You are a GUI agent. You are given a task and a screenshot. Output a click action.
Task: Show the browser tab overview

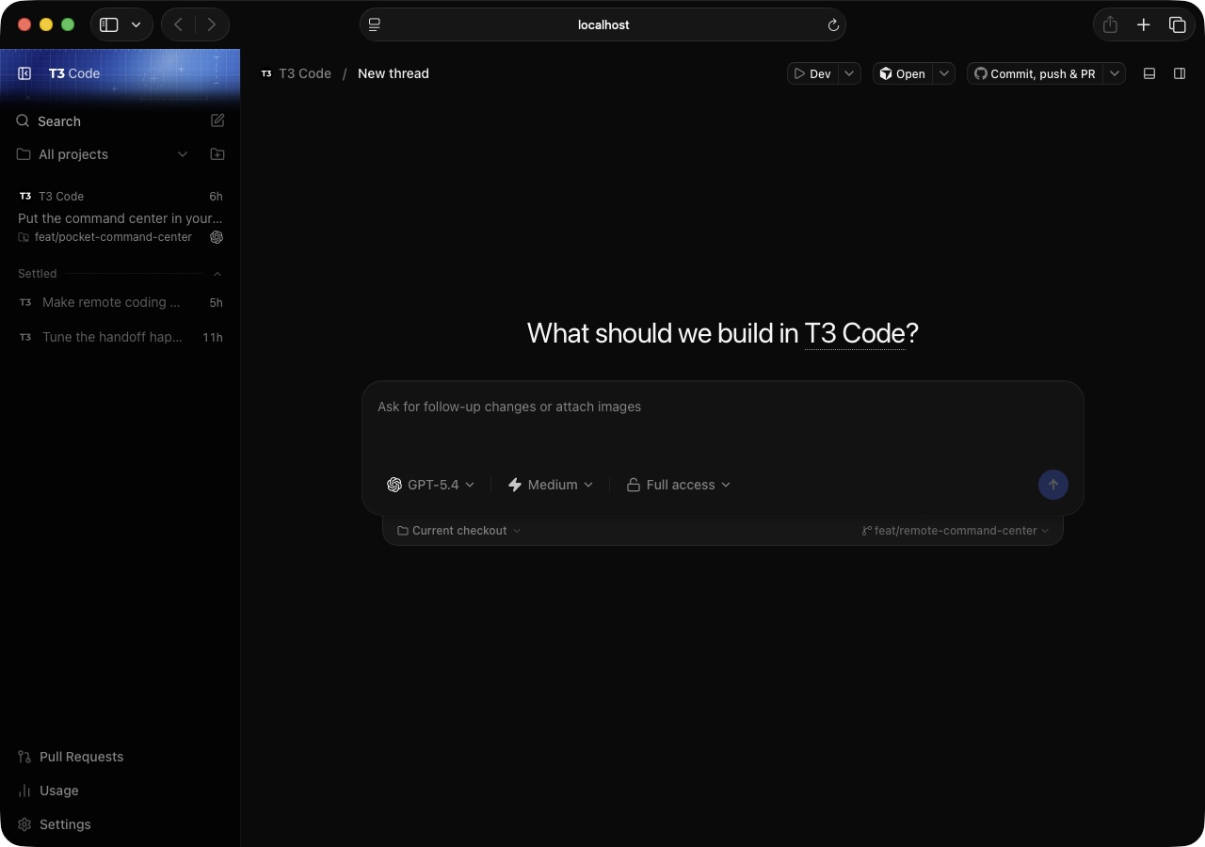[1178, 24]
